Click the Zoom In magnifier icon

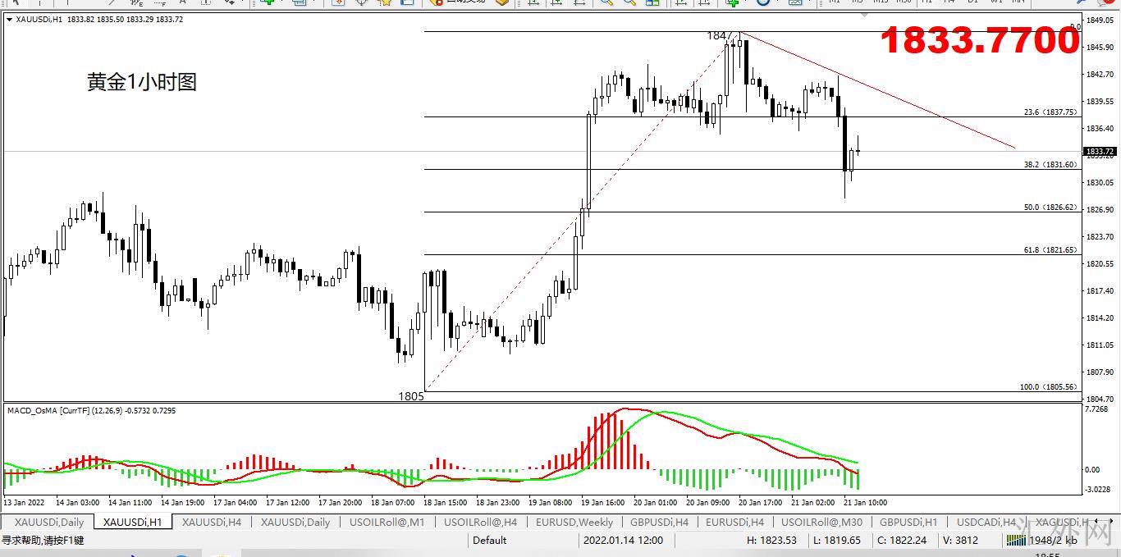tap(606, 2)
